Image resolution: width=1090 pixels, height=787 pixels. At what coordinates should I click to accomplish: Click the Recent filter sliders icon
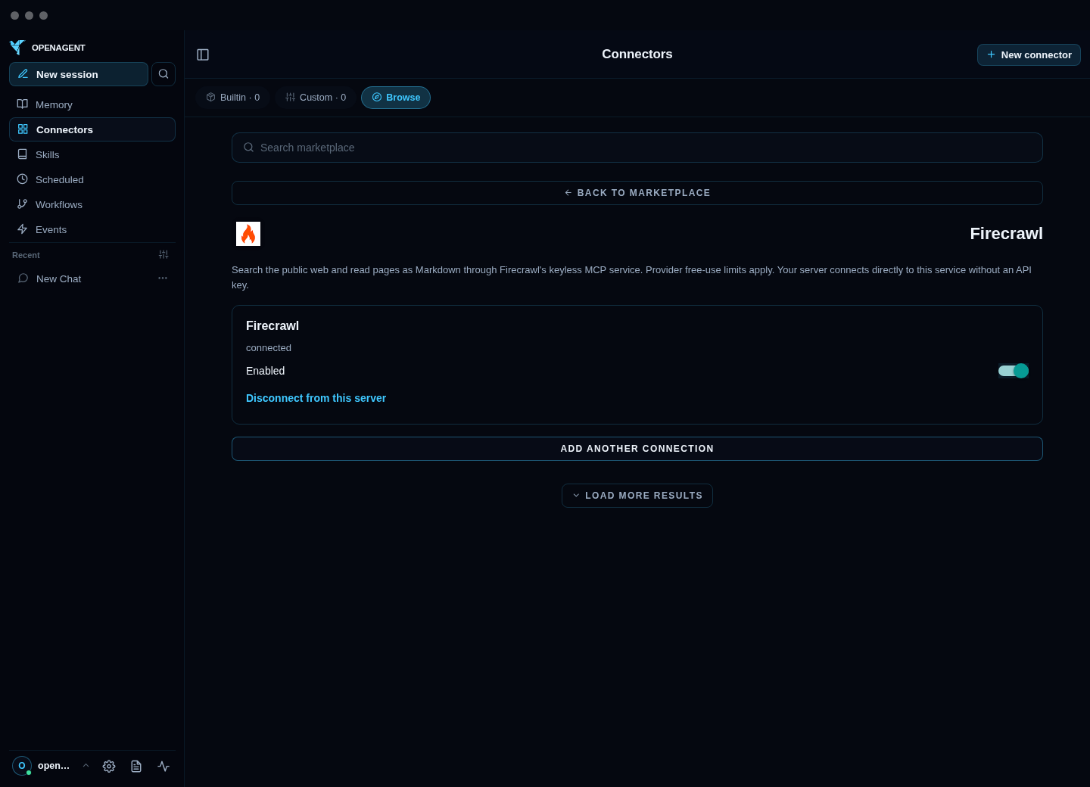(163, 255)
